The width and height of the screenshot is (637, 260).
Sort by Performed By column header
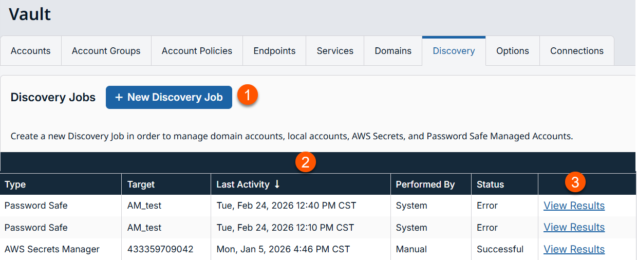pos(425,184)
